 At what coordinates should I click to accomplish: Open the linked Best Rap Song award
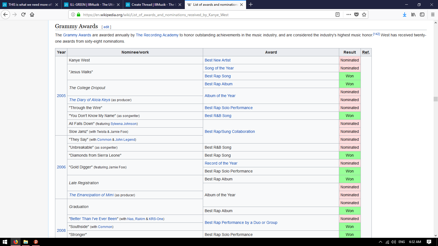[x=218, y=76]
